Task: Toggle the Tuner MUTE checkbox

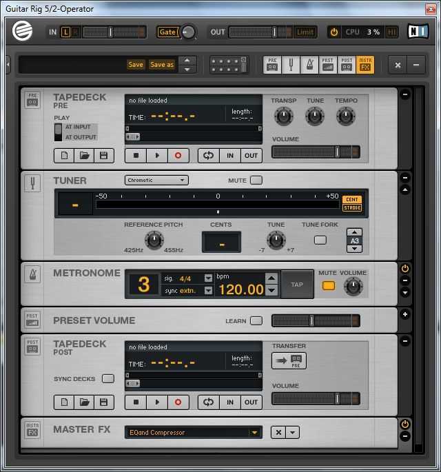Action: (256, 181)
